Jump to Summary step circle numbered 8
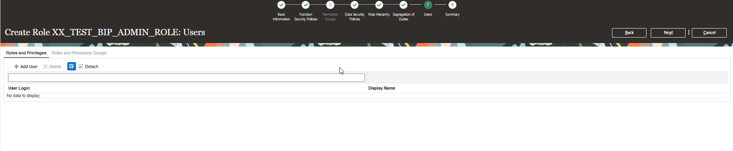The width and height of the screenshot is (733, 151). (x=452, y=5)
